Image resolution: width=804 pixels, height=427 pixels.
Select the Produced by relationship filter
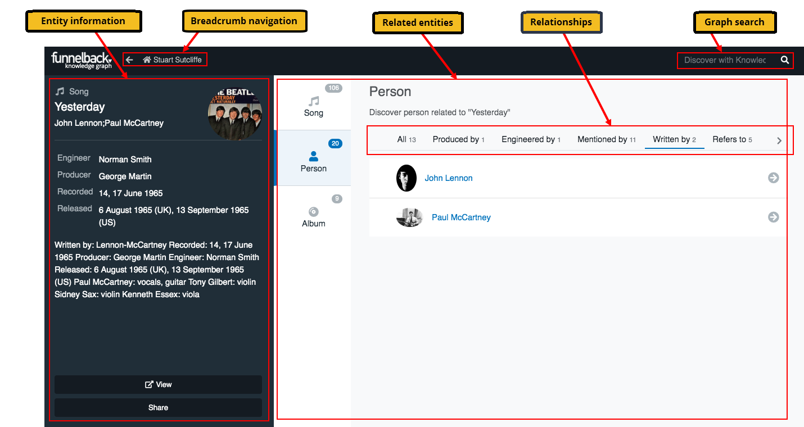458,139
